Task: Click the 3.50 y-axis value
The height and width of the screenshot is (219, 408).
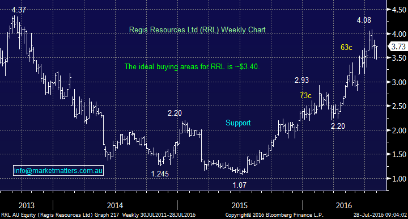Action: [x=399, y=58]
